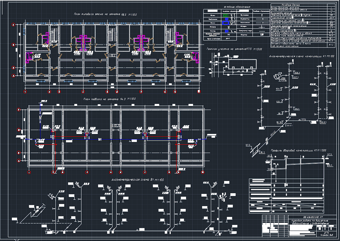Select the 'Генплан участка на отметке 97.5' title
This screenshot has width=340, height=241.
coord(234,49)
